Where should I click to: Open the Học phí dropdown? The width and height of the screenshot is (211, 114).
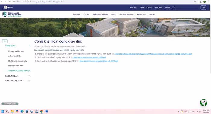coord(134,8)
